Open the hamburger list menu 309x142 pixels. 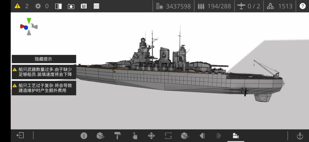(x=96, y=6)
